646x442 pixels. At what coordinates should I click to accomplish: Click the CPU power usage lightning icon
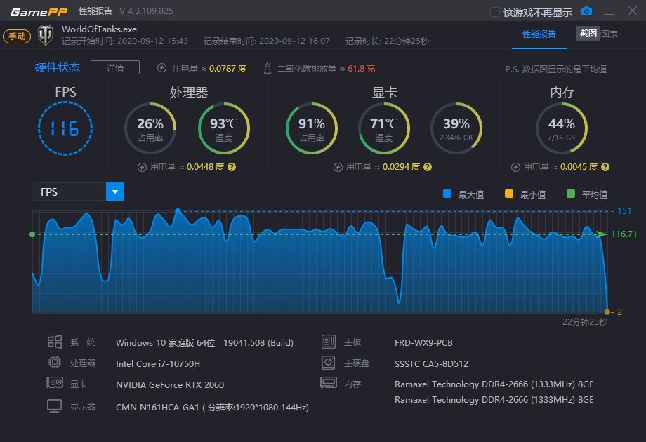(x=142, y=167)
